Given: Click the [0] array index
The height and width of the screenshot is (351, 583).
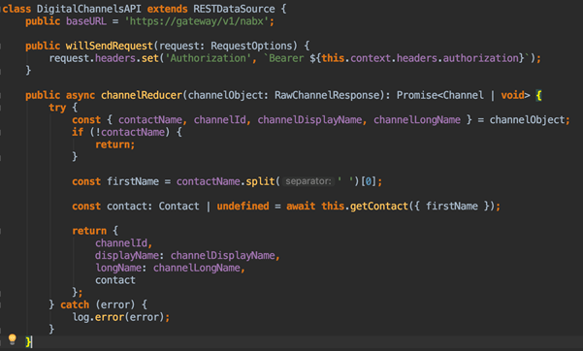Looking at the screenshot, I should pos(368,181).
